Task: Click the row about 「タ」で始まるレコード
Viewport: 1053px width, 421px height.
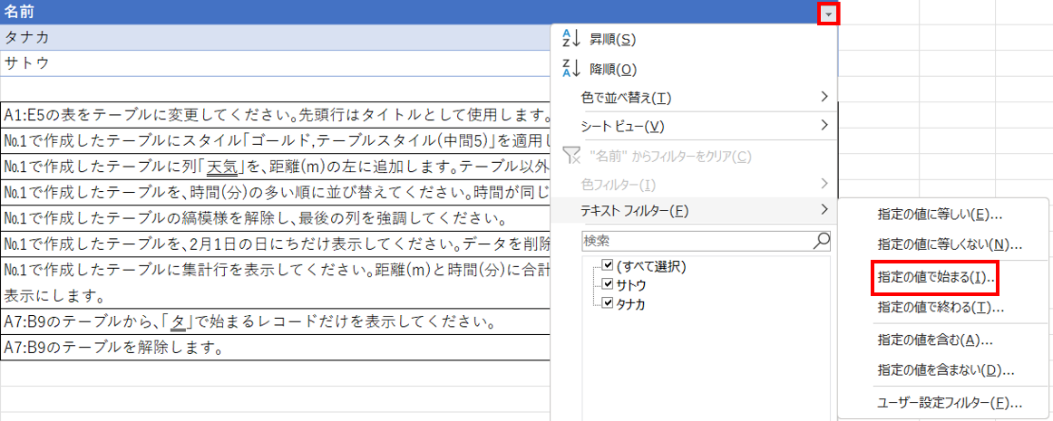Action: point(276,321)
